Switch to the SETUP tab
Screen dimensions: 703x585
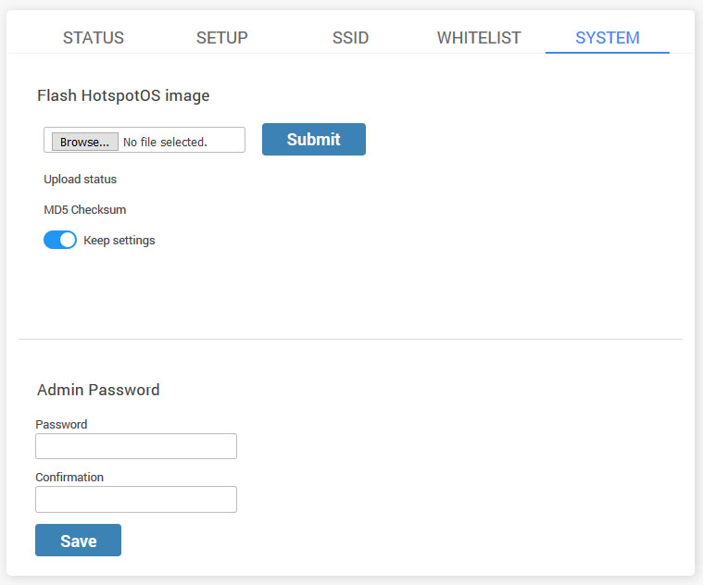pos(222,38)
